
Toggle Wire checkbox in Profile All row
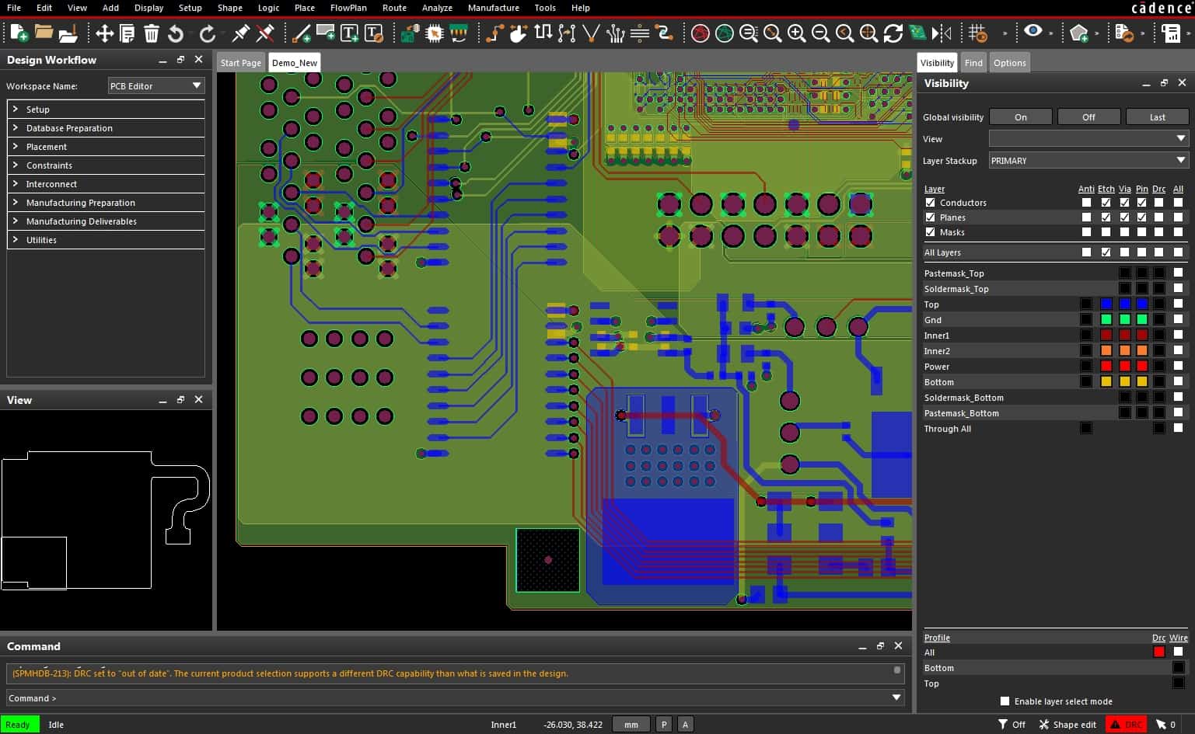tap(1178, 652)
